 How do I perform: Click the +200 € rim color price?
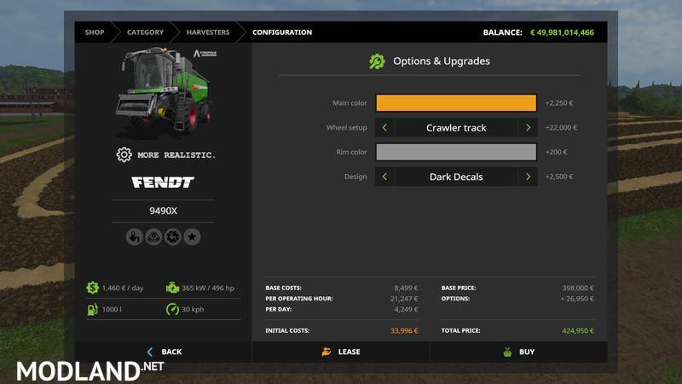[x=557, y=152]
